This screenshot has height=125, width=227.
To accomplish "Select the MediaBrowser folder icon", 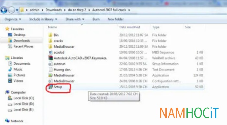I will [x=50, y=46].
